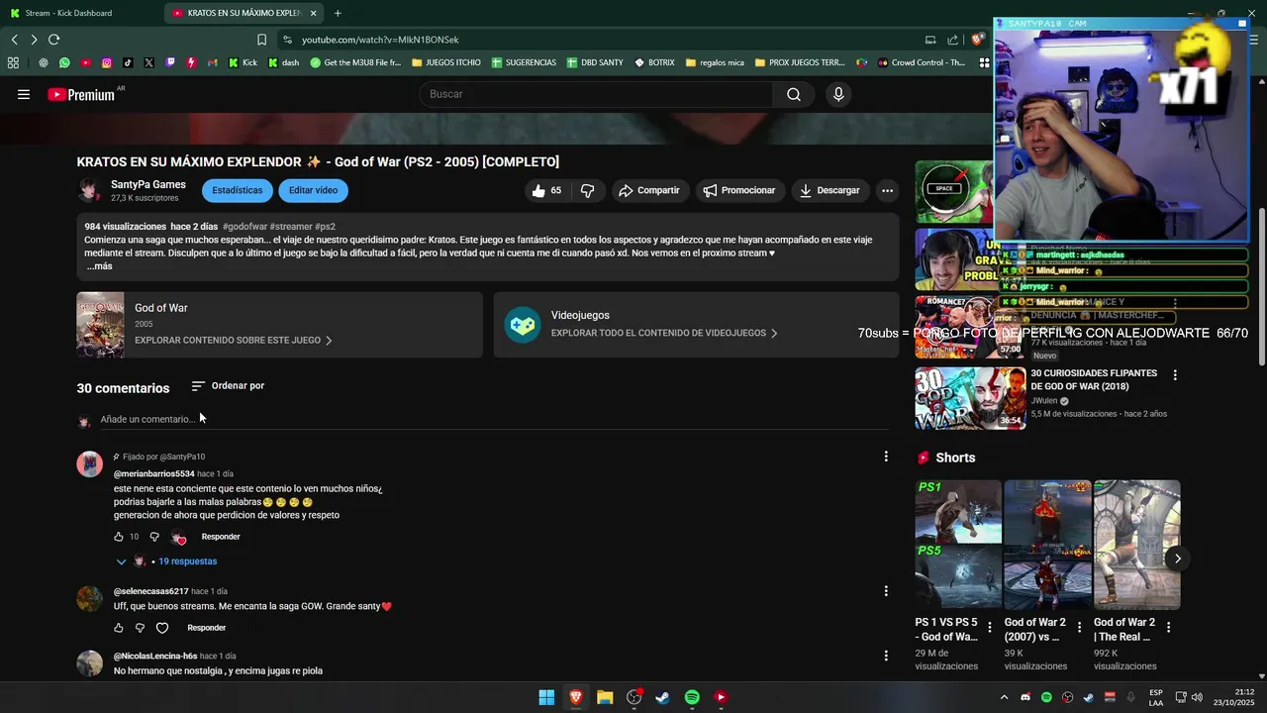Open SantyPa Games channel link
This screenshot has height=713, width=1267.
148,184
